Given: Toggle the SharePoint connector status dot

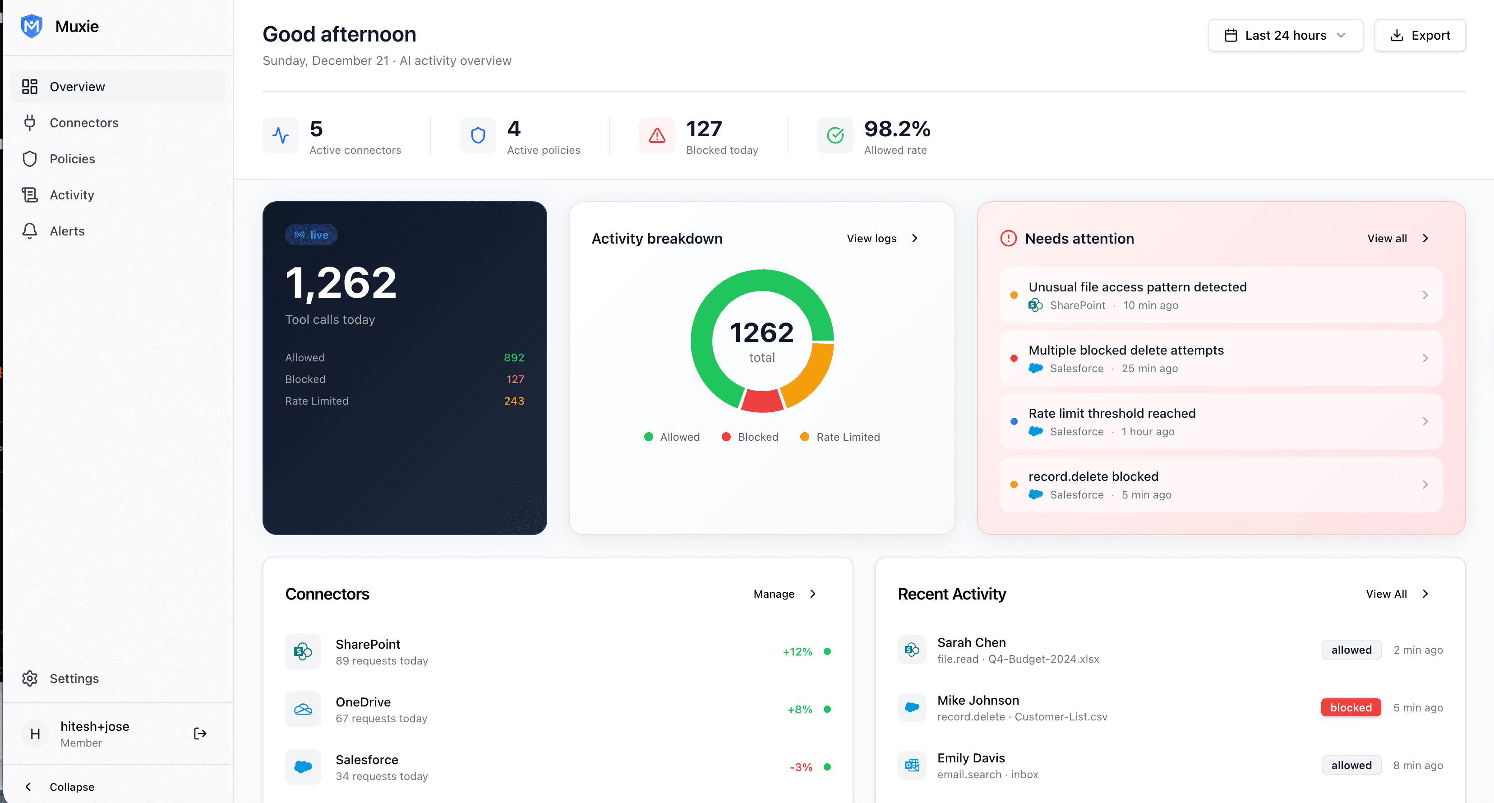Looking at the screenshot, I should [828, 651].
